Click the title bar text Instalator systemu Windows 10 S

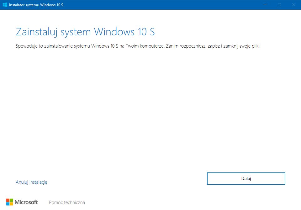36,5
